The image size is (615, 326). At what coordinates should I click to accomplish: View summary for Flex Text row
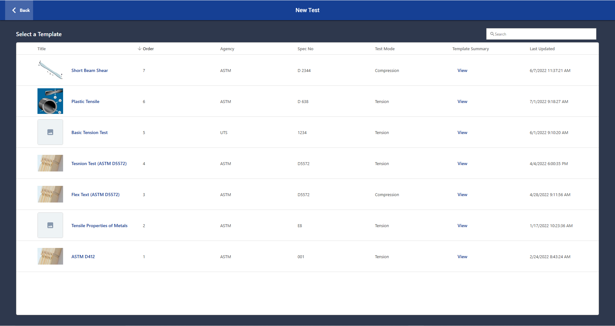pos(462,195)
